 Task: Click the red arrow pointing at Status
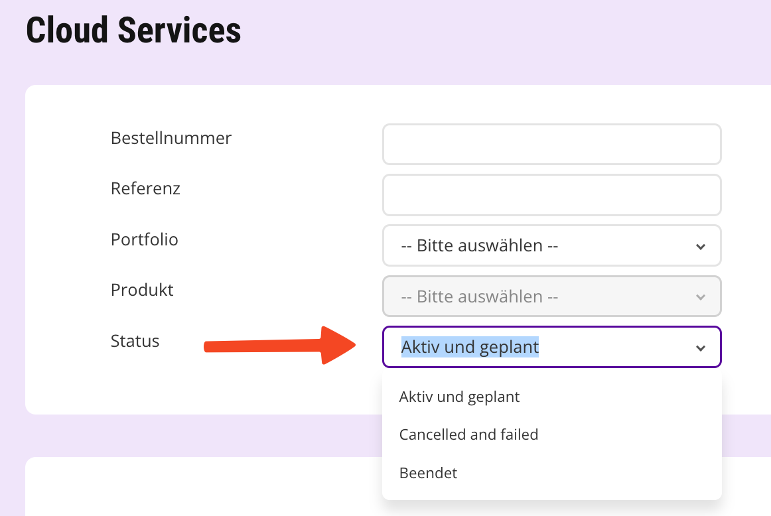[279, 346]
